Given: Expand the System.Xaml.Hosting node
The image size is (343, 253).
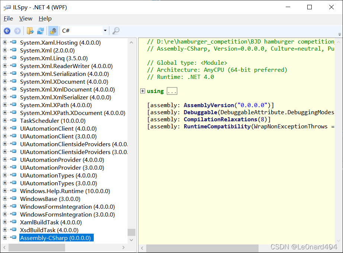Looking at the screenshot, I should pyautogui.click(x=5, y=42).
